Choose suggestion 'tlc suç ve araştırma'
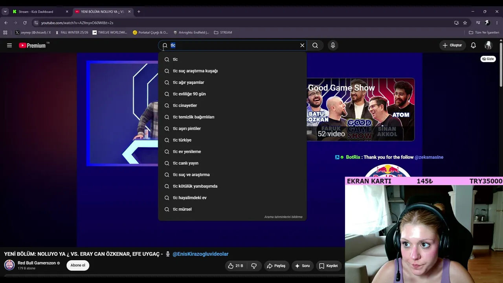This screenshot has height=283, width=503. point(232,175)
